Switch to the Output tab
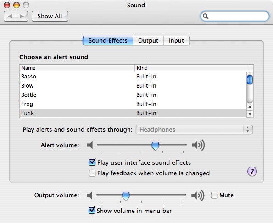The image size is (273, 223). click(148, 40)
